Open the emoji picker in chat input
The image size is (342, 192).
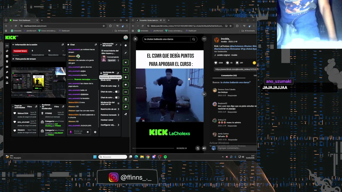(x=88, y=132)
